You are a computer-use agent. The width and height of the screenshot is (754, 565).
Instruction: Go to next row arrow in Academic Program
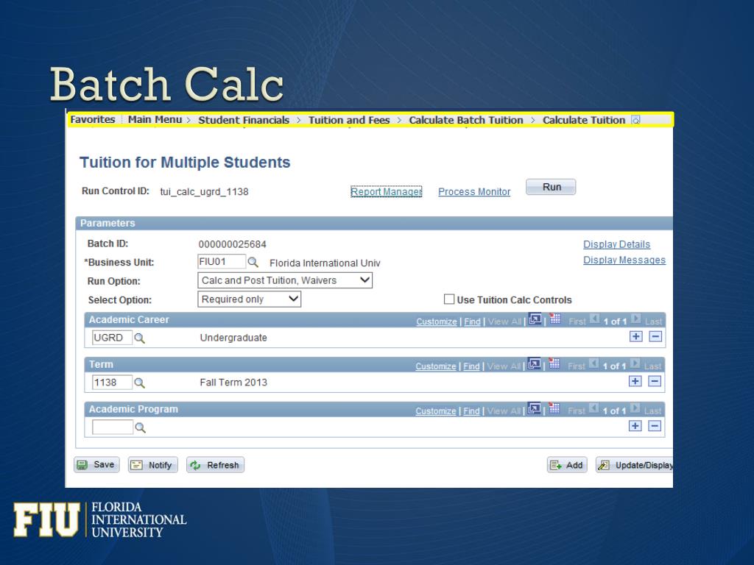[x=635, y=408]
